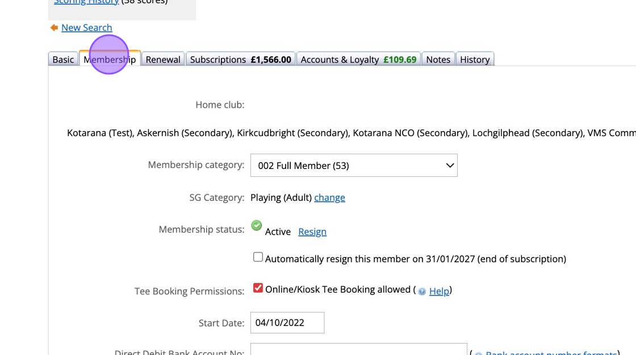The image size is (636, 355).
Task: Go to the Subscriptions tab
Action: [240, 60]
